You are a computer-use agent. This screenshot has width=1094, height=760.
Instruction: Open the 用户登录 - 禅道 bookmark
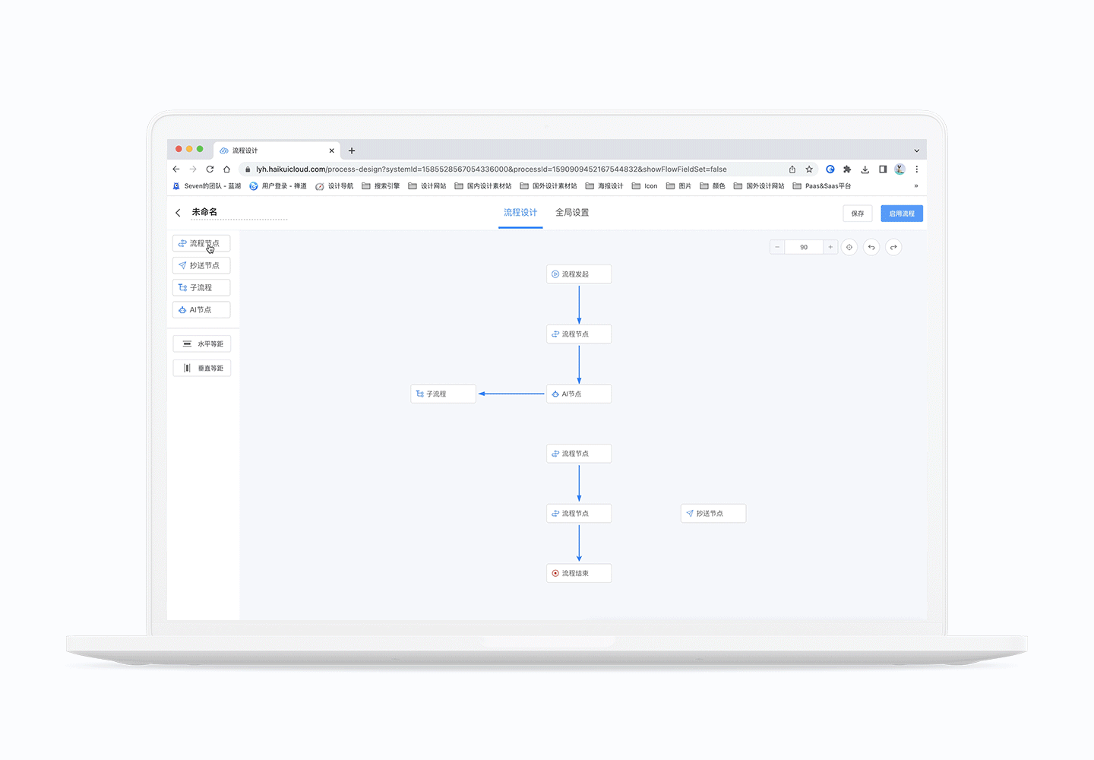[x=278, y=186]
